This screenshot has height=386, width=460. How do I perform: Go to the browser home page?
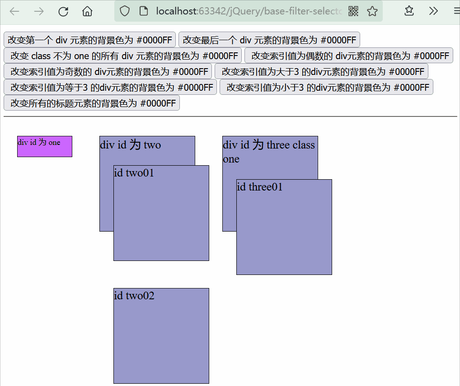87,11
